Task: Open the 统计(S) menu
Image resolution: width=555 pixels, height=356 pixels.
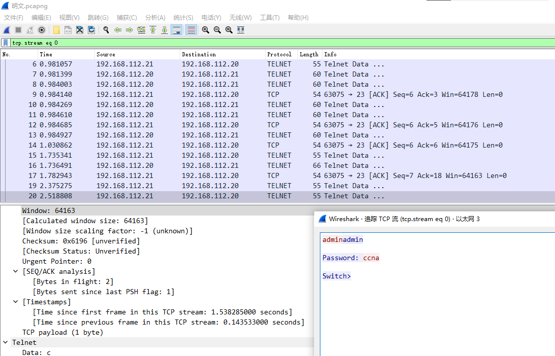Action: pyautogui.click(x=183, y=17)
